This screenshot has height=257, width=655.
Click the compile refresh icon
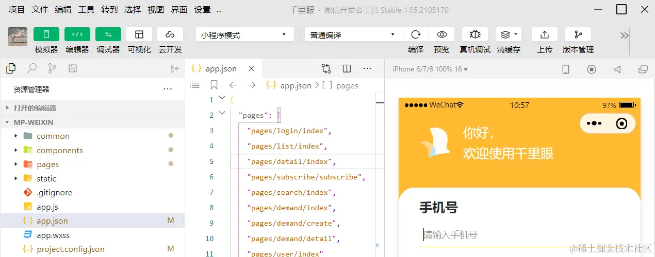tap(416, 34)
